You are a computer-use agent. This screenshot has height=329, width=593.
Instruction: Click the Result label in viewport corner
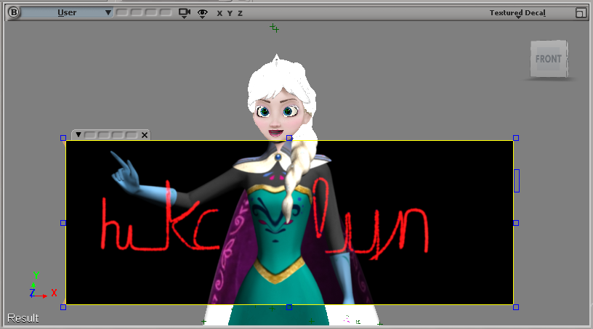[23, 318]
